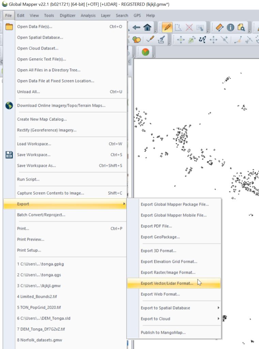Click the checkmark pencil icon
The height and width of the screenshot is (349, 259).
(x=150, y=40)
